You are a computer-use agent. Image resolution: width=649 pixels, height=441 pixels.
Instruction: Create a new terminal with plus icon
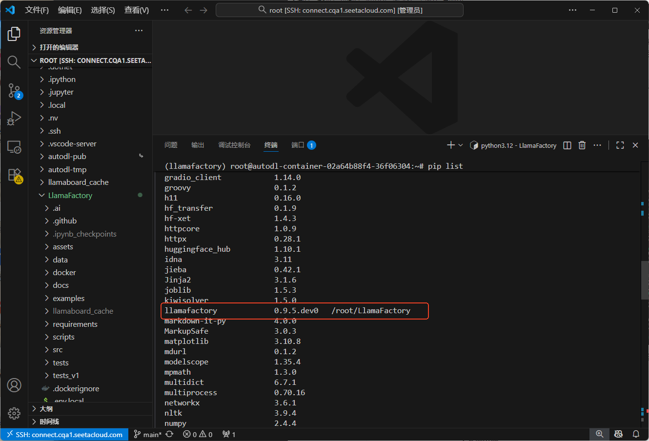(x=451, y=145)
